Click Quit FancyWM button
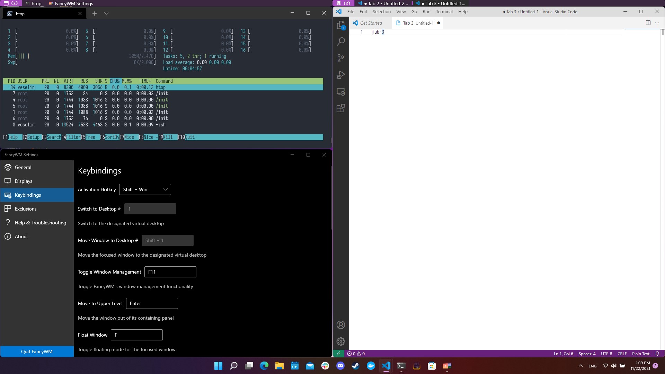 pos(37,351)
